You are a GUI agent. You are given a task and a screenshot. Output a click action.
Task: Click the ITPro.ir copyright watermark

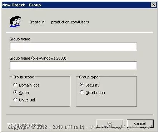(x=46, y=127)
